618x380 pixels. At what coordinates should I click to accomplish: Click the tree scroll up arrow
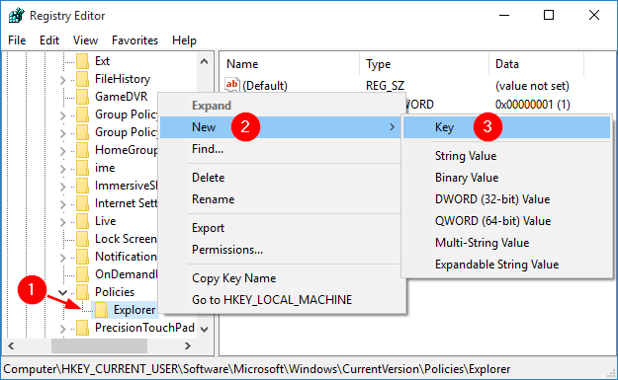point(204,61)
